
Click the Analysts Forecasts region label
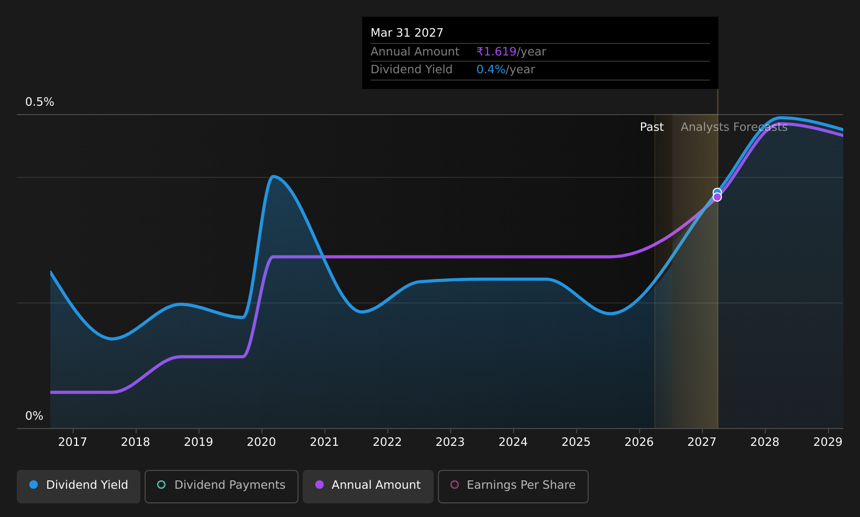pyautogui.click(x=734, y=127)
